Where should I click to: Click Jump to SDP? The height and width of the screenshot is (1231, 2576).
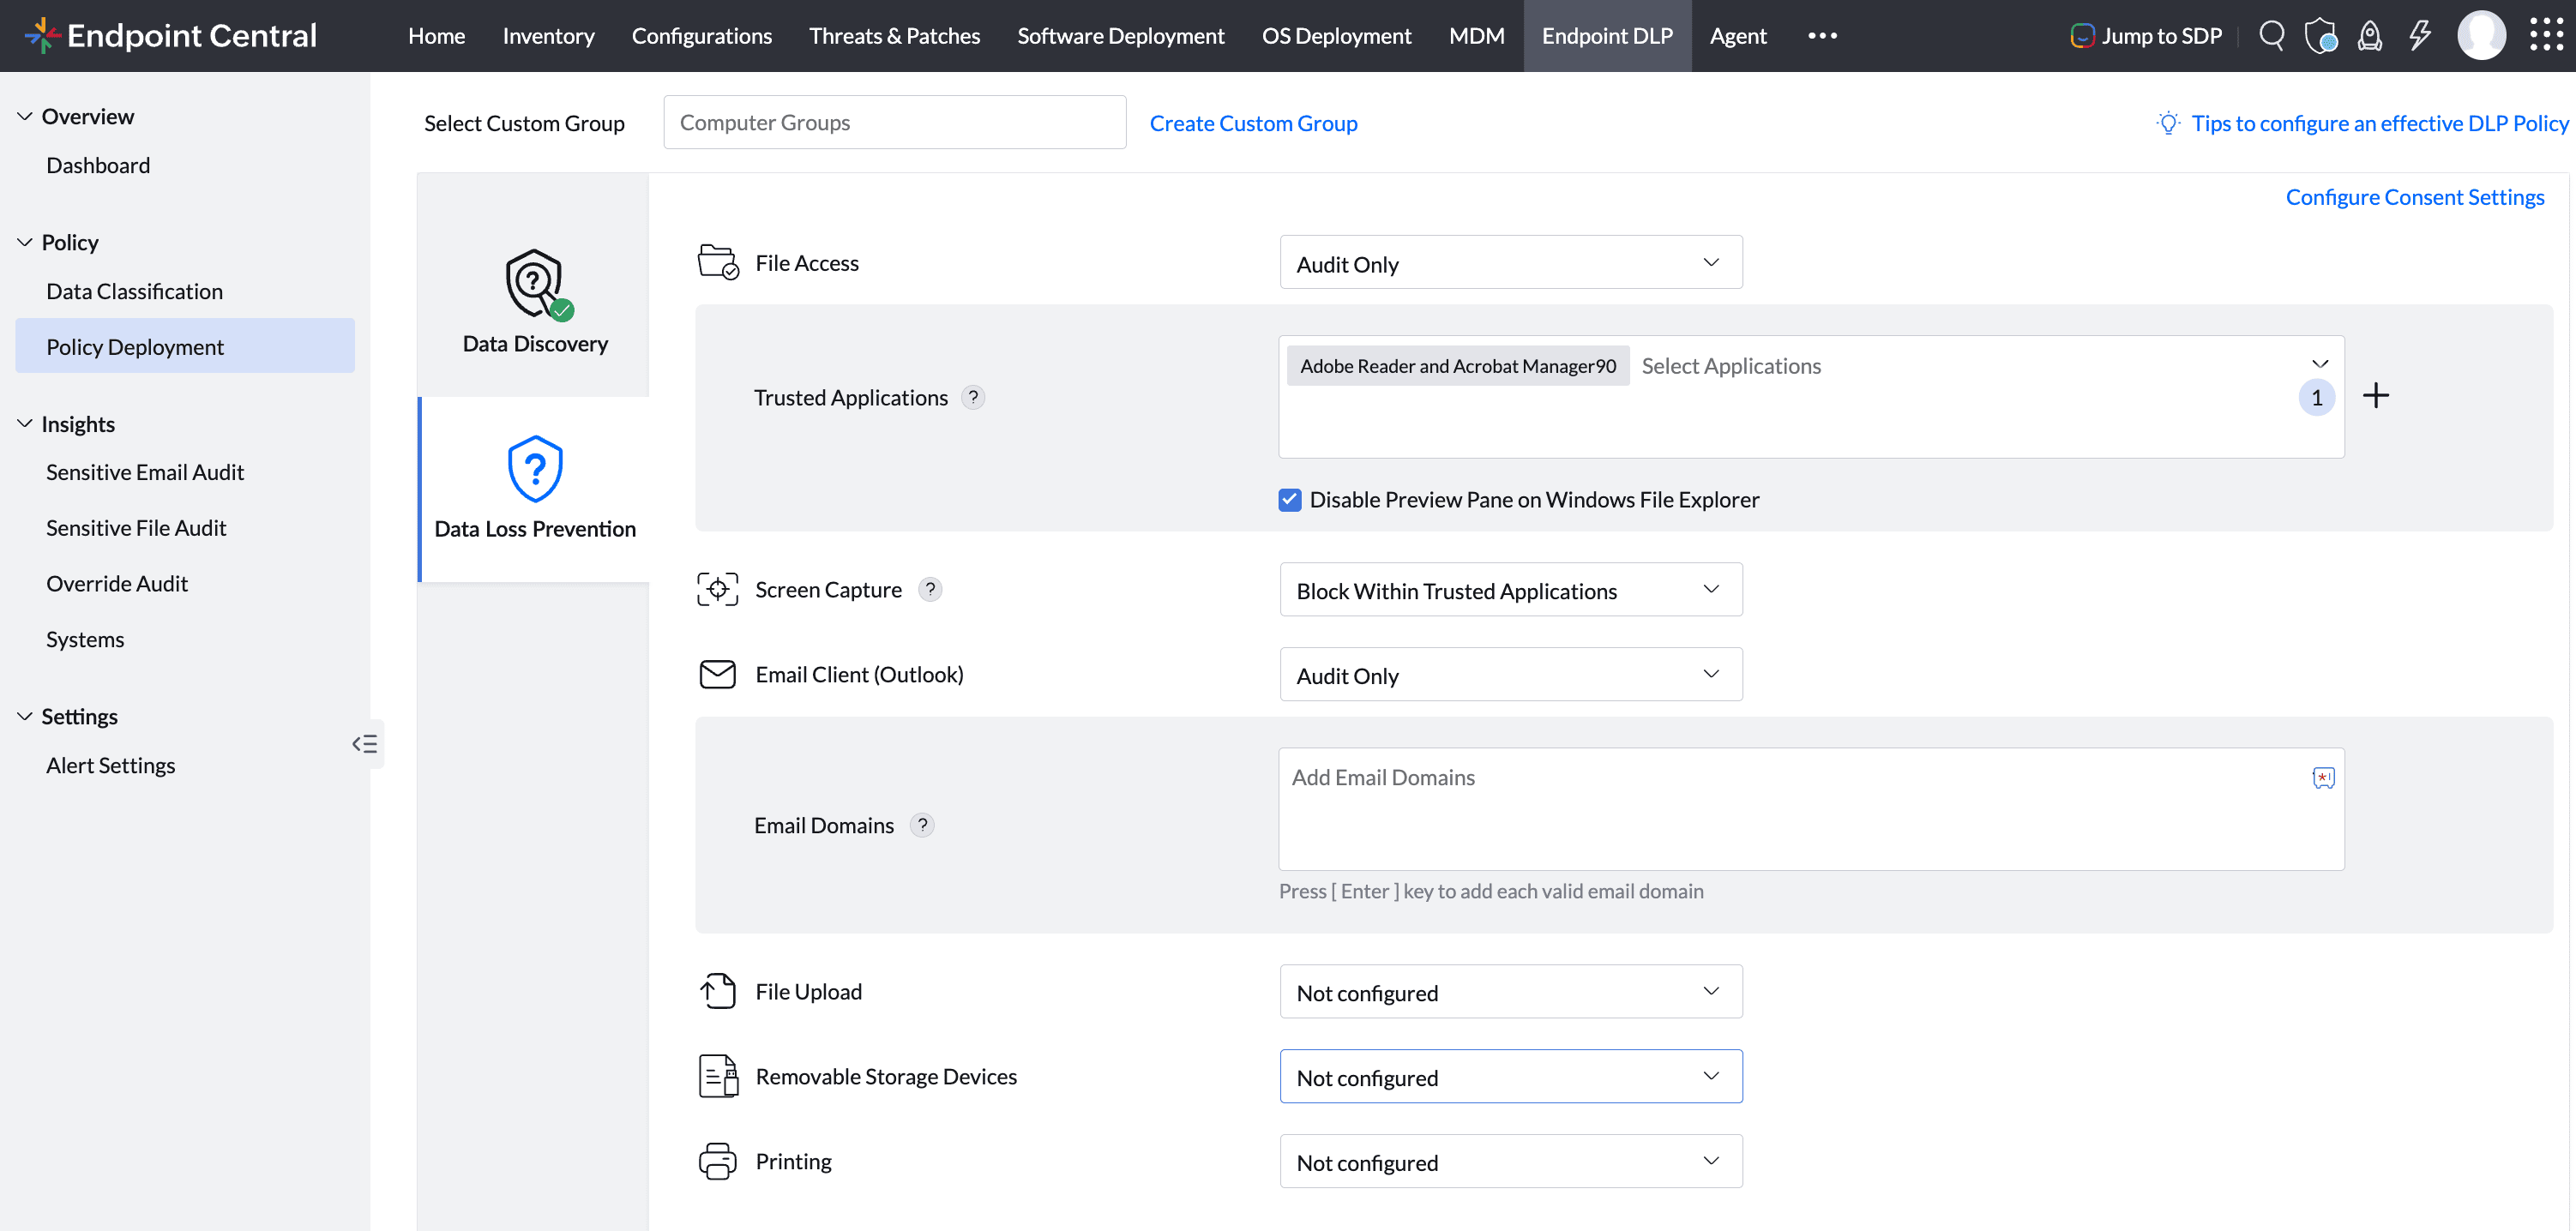(2146, 36)
